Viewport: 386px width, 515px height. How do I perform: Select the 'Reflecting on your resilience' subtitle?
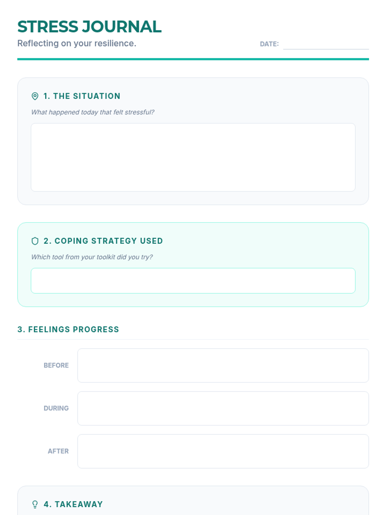coord(77,43)
